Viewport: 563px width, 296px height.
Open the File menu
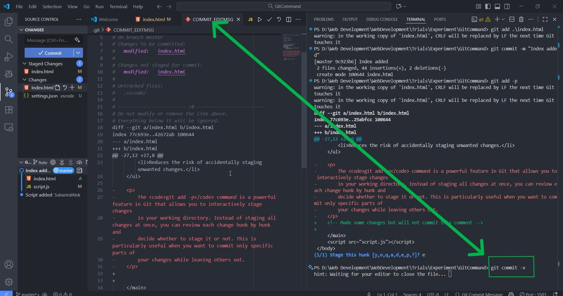(19, 7)
